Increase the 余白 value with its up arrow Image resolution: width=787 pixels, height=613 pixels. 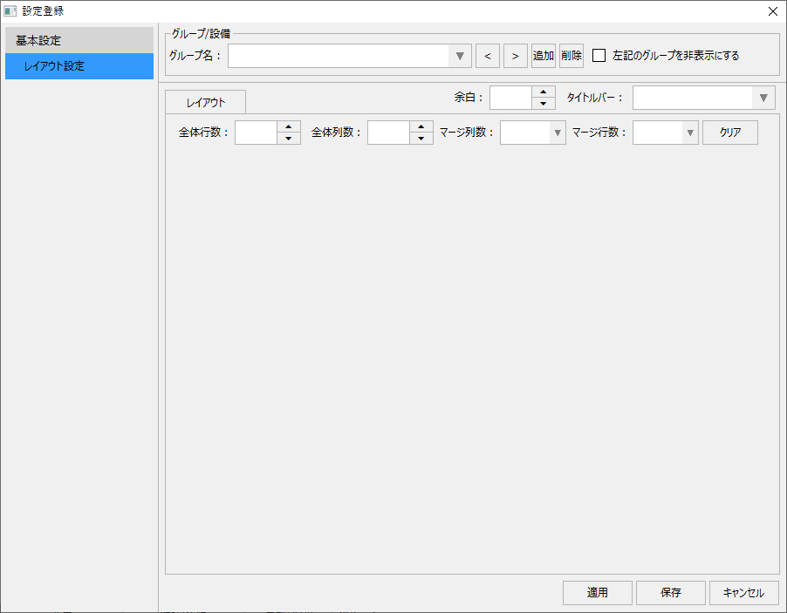tap(543, 92)
